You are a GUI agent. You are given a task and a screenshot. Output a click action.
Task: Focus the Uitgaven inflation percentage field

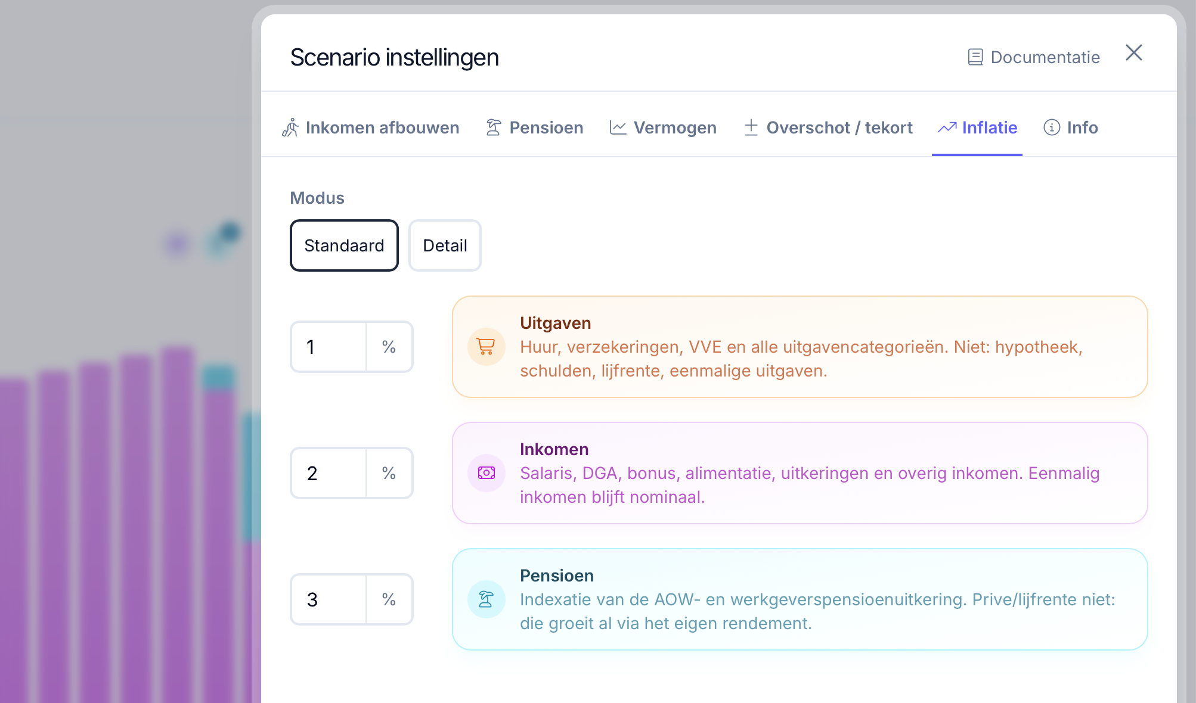click(328, 347)
